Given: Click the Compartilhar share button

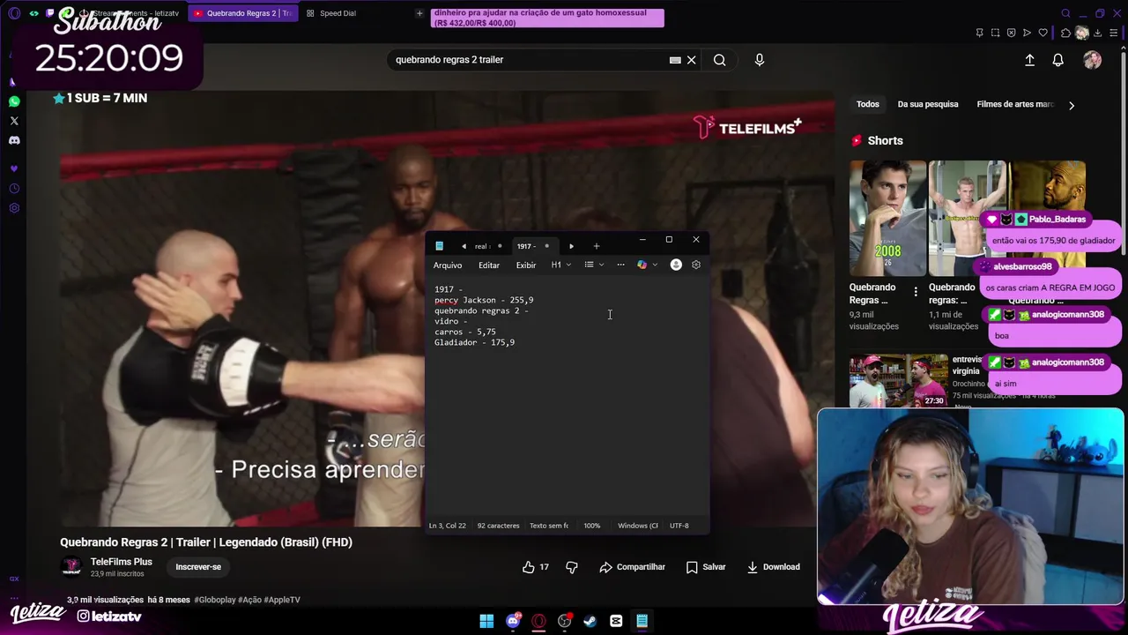Looking at the screenshot, I should [632, 567].
